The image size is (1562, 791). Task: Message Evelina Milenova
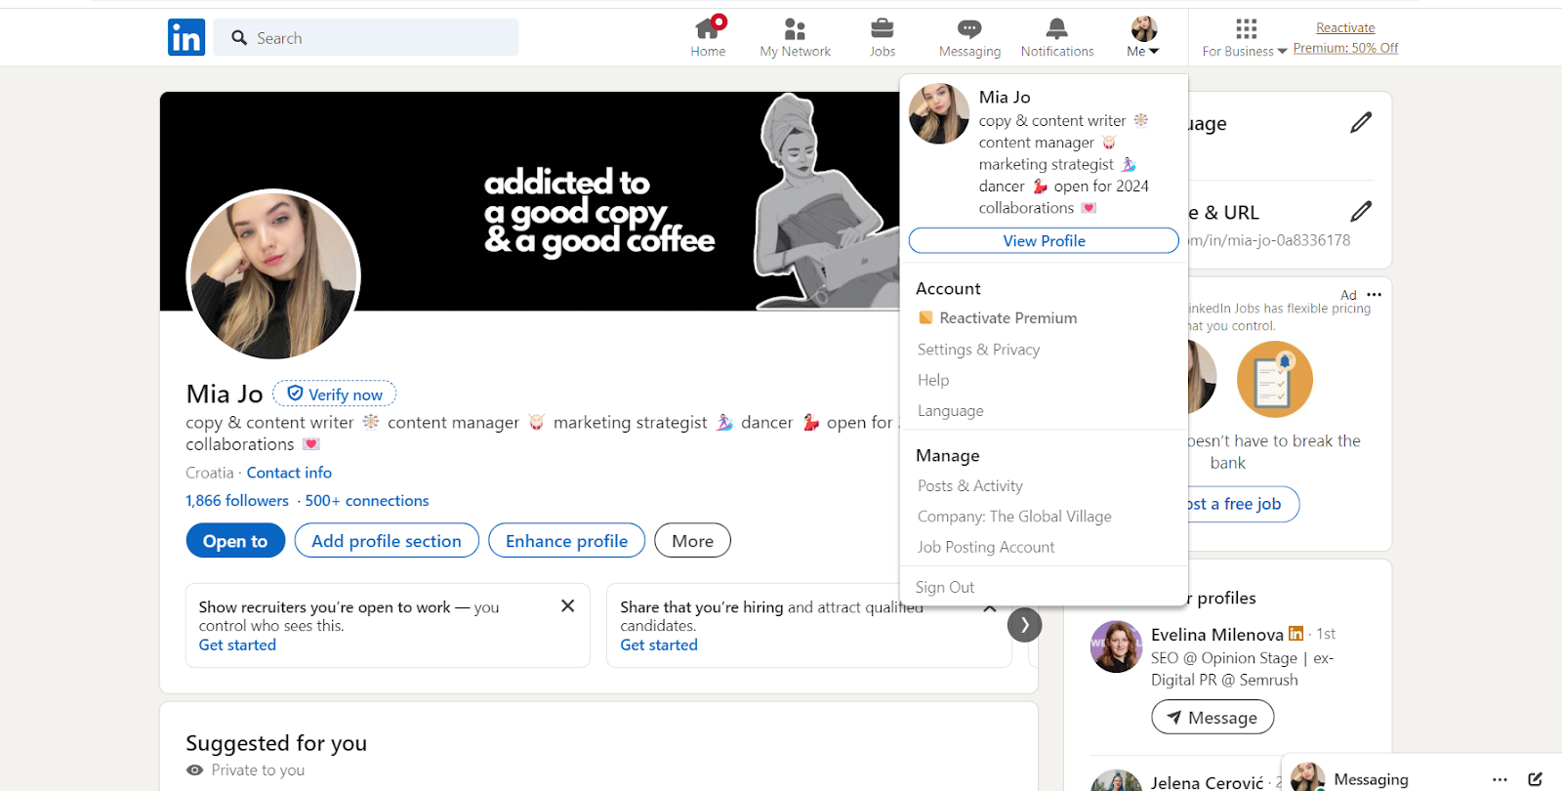1213,717
